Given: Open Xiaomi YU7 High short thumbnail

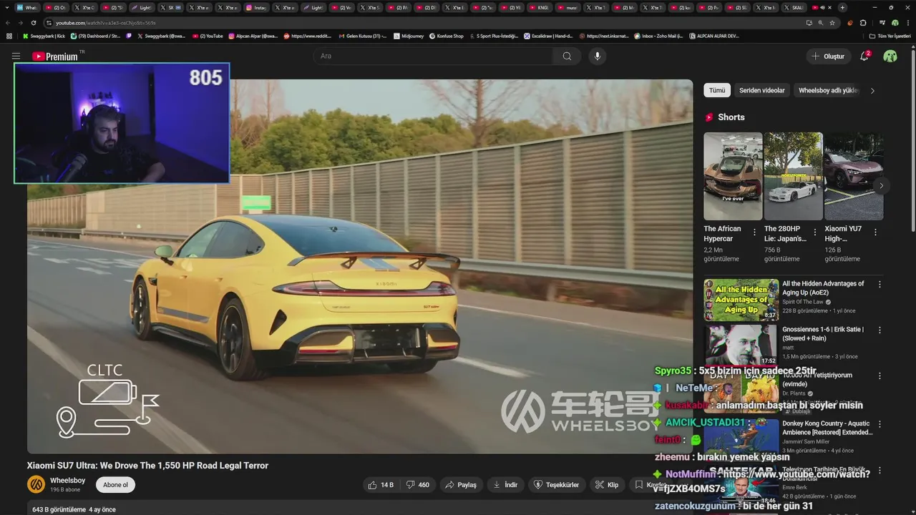Looking at the screenshot, I should (854, 176).
